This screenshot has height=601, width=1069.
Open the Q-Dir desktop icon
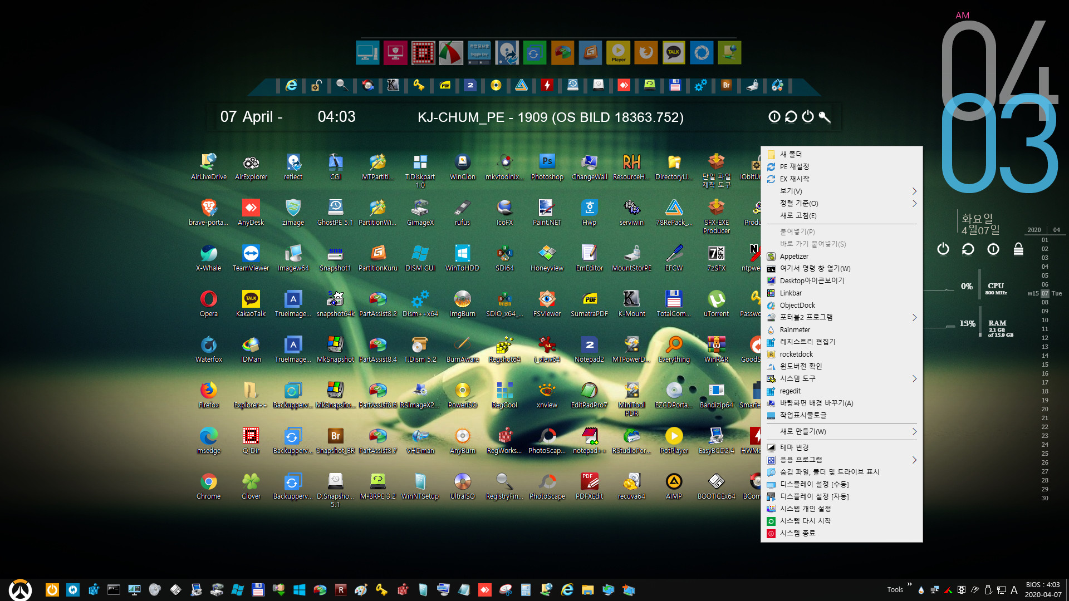pos(251,440)
